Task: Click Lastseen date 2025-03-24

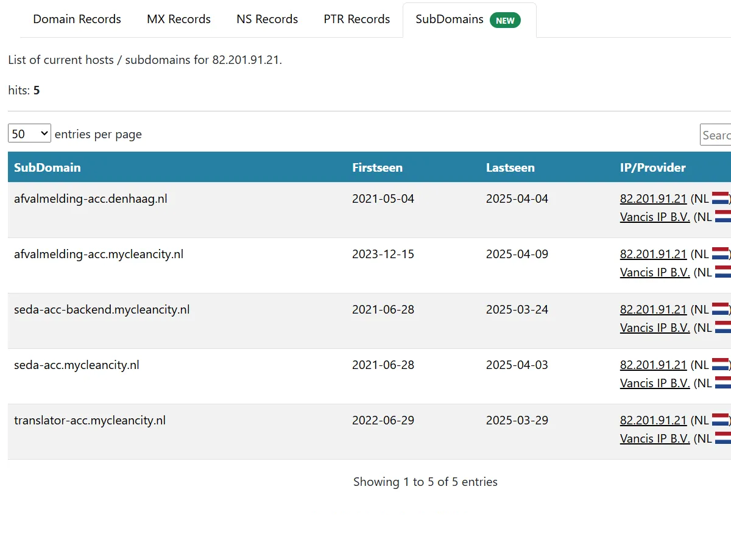Action: pos(517,309)
